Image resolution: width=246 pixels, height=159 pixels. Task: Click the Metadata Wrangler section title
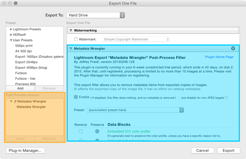tap(90, 48)
